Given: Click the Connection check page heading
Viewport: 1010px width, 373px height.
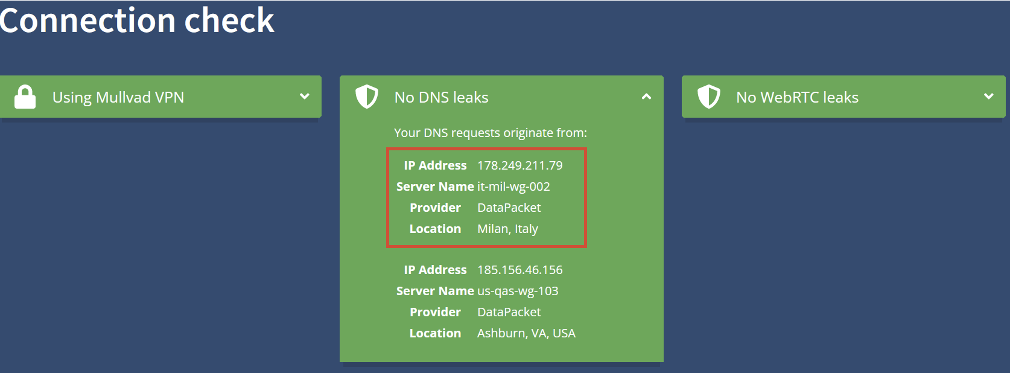Looking at the screenshot, I should point(137,21).
